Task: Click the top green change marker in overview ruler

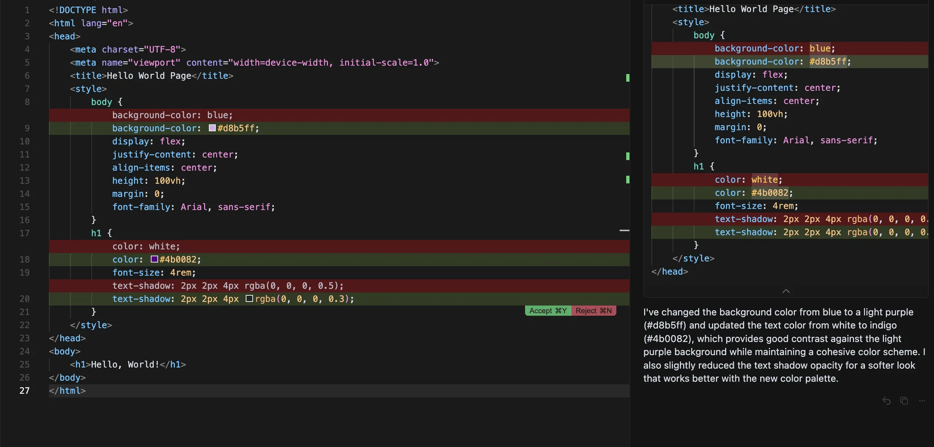Action: (x=627, y=78)
